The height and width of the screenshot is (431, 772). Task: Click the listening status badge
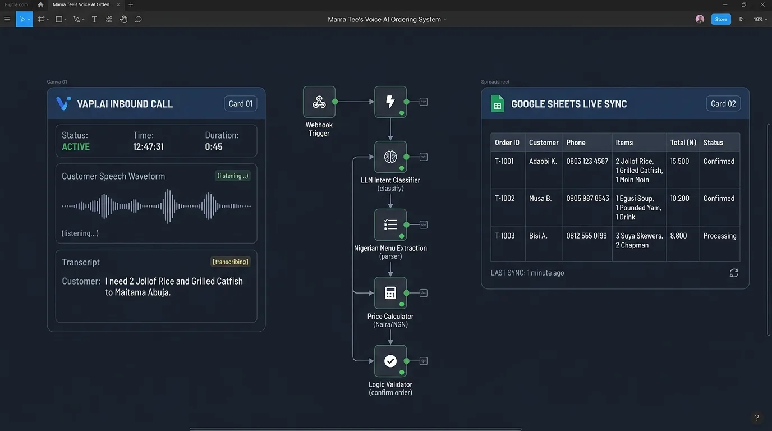tap(233, 176)
